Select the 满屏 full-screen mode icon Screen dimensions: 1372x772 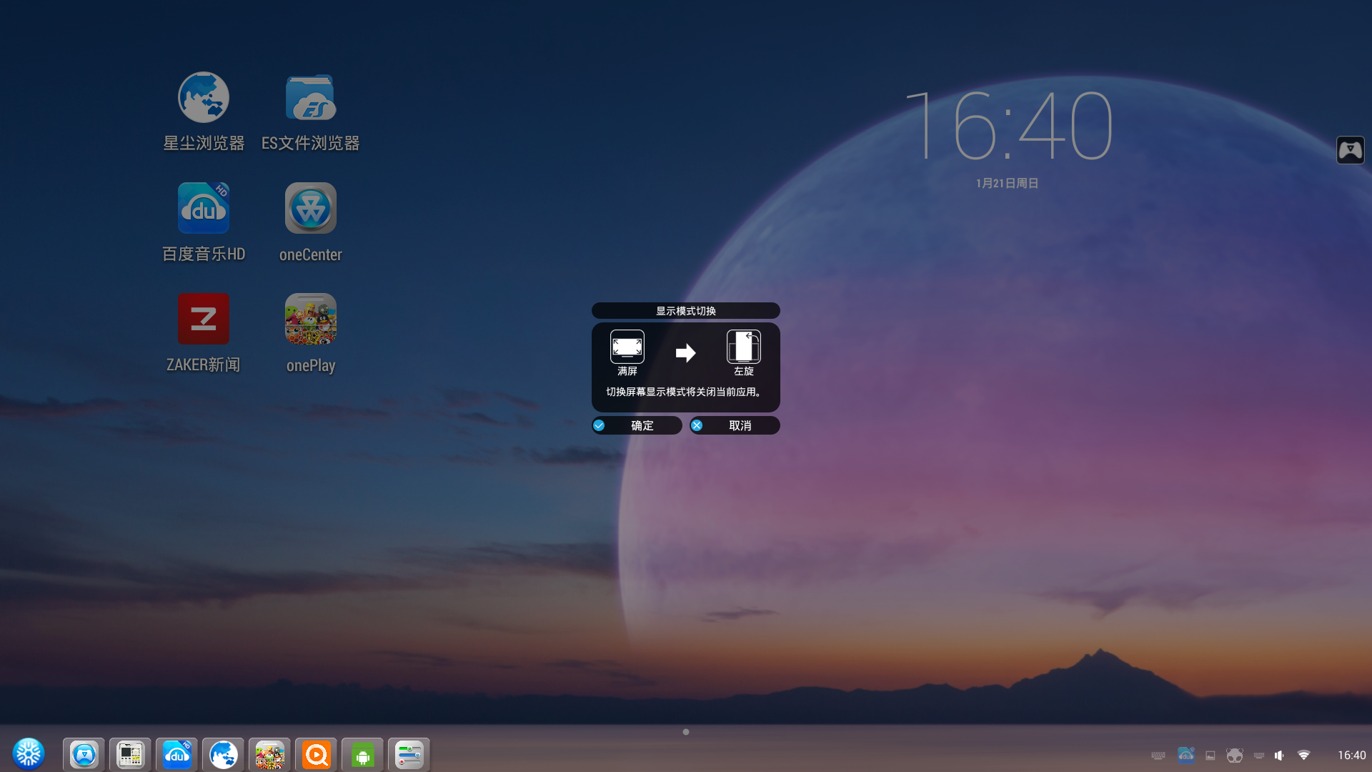coord(627,347)
